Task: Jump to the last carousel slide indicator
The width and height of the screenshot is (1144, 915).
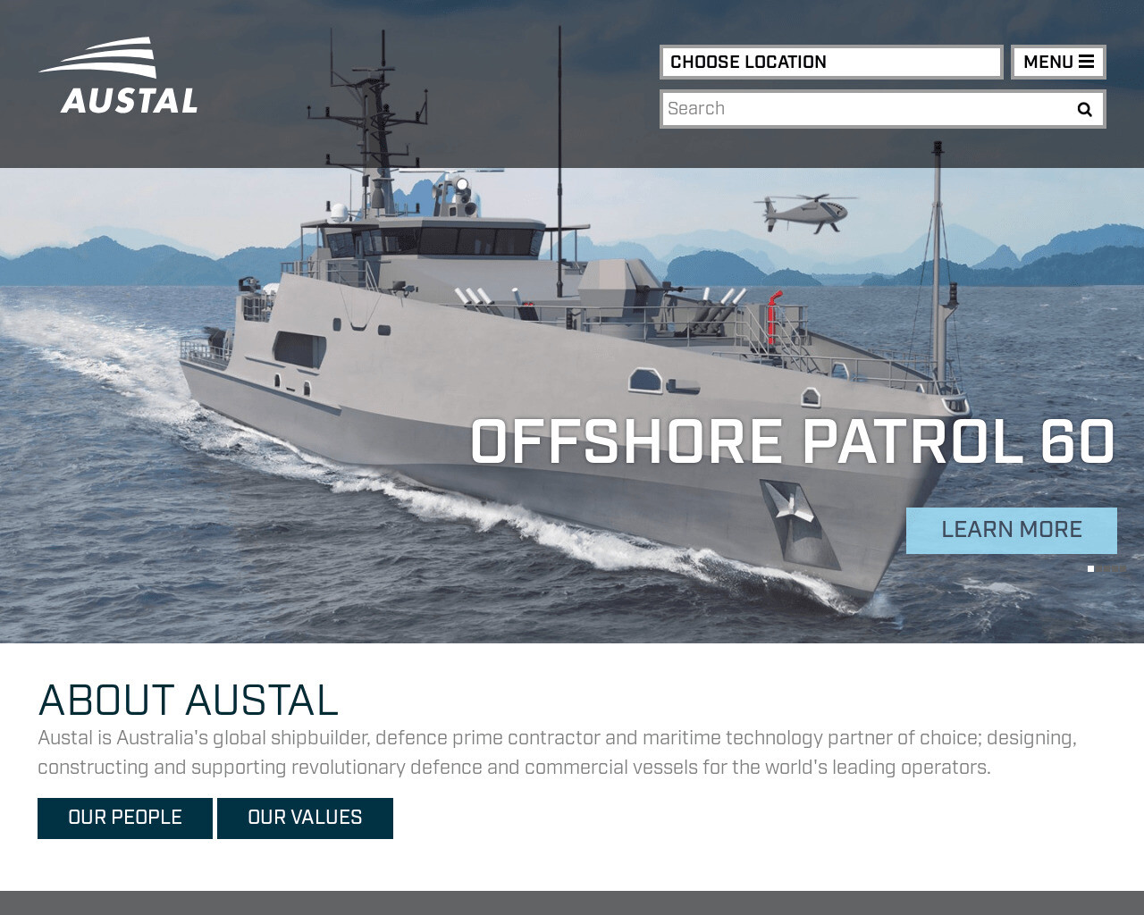Action: (x=1123, y=568)
